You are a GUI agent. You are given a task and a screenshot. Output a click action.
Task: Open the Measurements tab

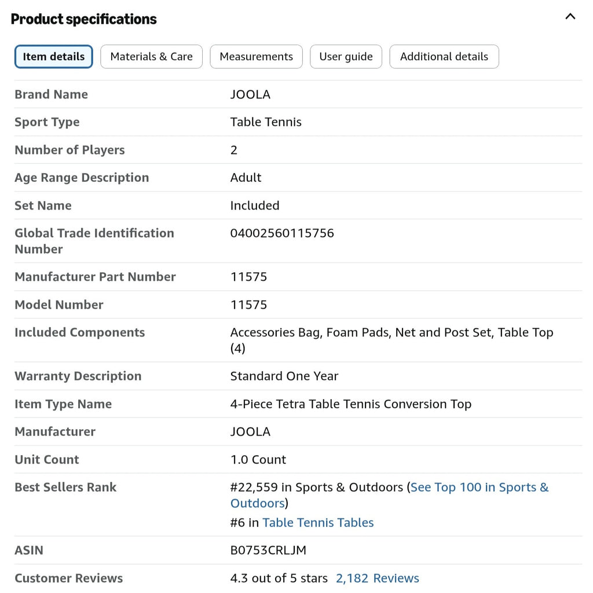(x=256, y=57)
